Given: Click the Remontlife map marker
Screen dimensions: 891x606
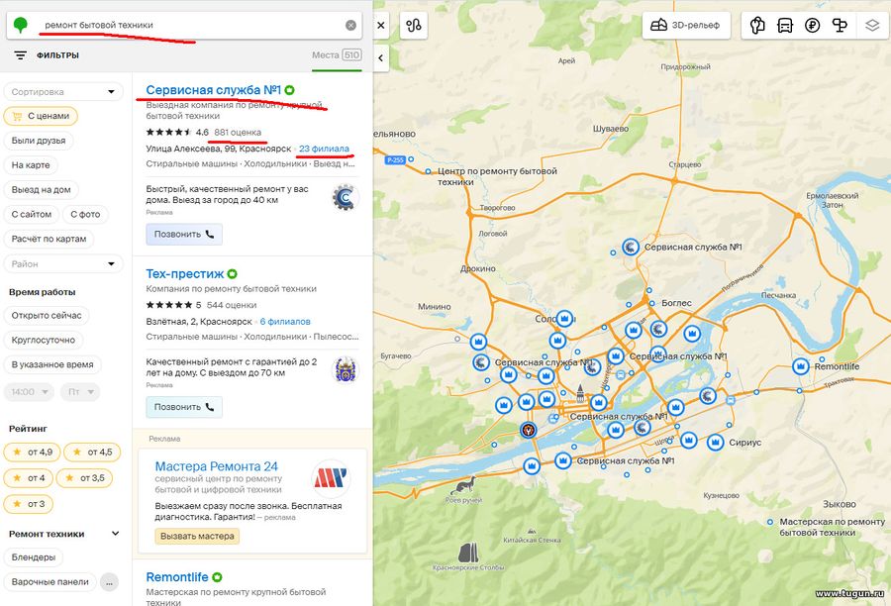Looking at the screenshot, I should tap(801, 366).
